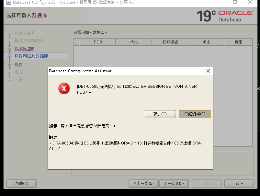Click the 操作 log file hint text
This screenshot has width=260, height=196.
coord(82,126)
